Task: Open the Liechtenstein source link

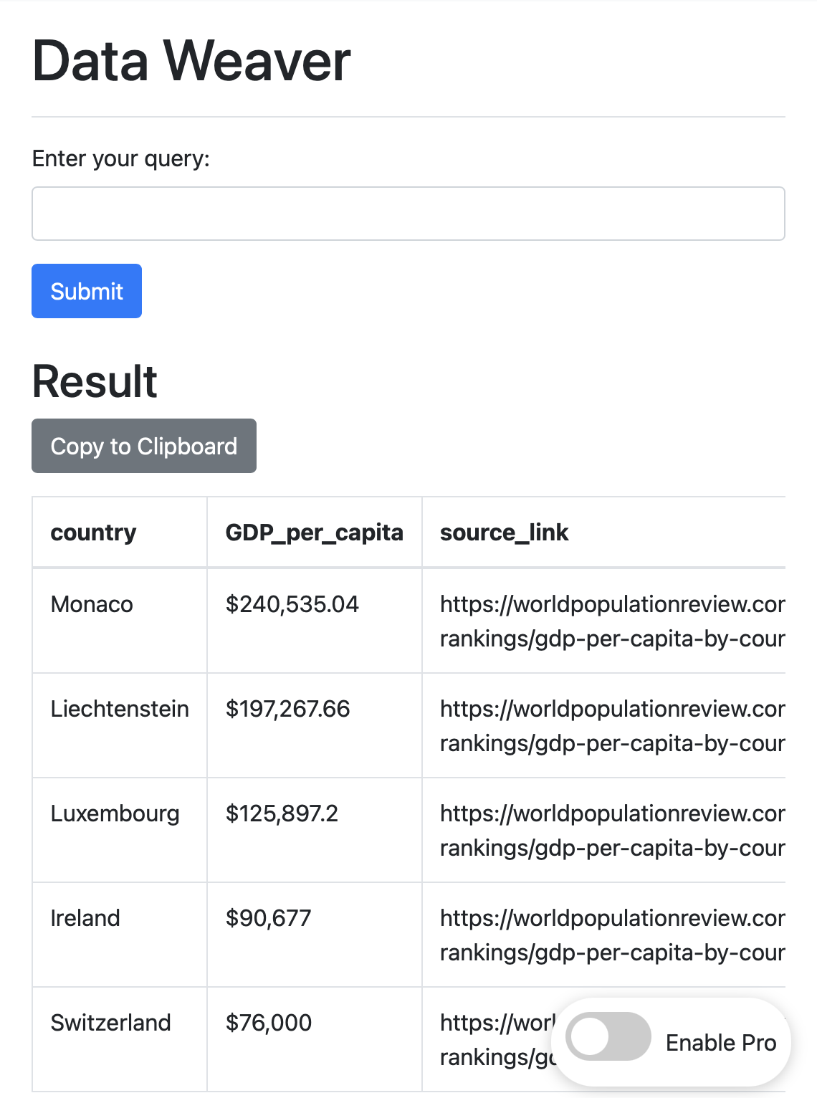Action: [613, 725]
